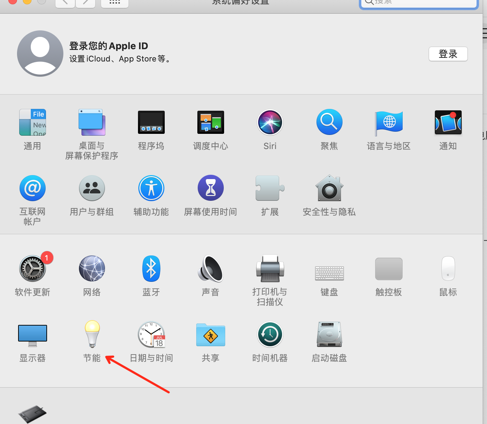Open 安全性与隐私 Security & Privacy
The height and width of the screenshot is (424, 487).
tap(329, 188)
